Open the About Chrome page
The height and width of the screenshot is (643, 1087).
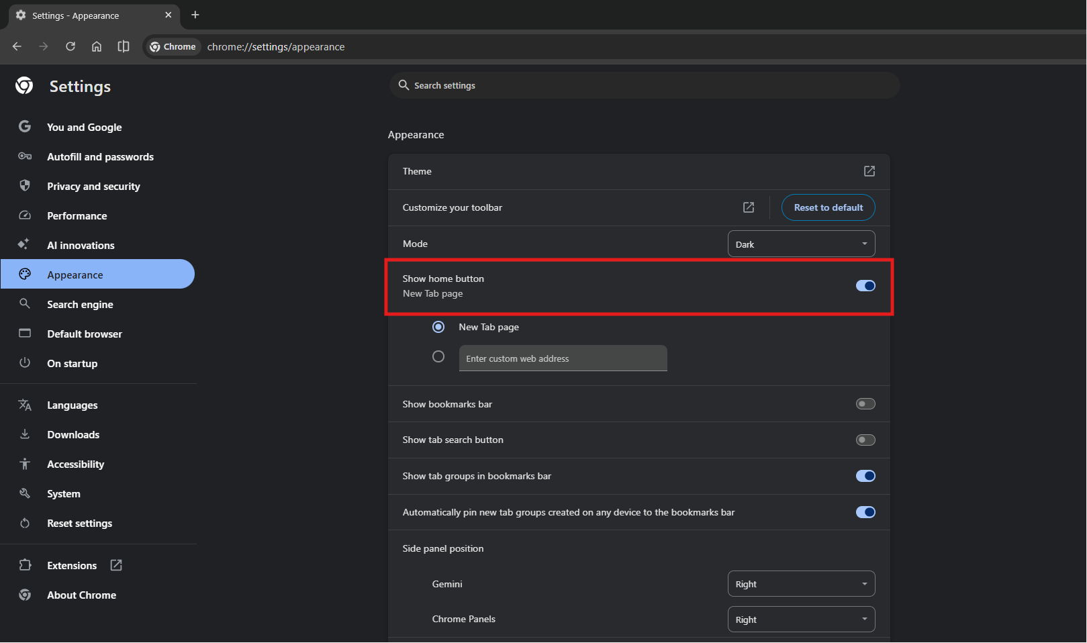82,595
